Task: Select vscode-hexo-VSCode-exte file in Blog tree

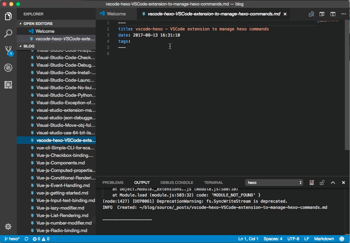Action: [x=56, y=140]
